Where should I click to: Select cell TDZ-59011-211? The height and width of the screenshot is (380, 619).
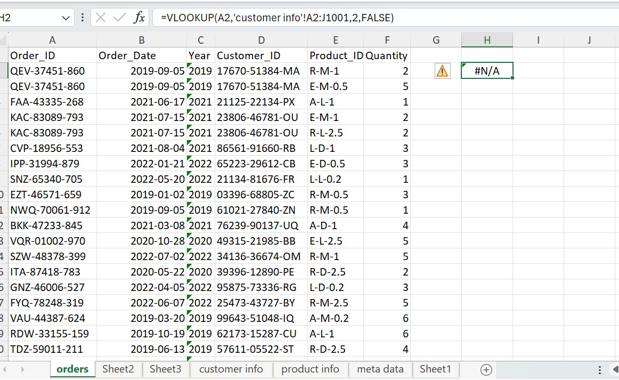52,349
